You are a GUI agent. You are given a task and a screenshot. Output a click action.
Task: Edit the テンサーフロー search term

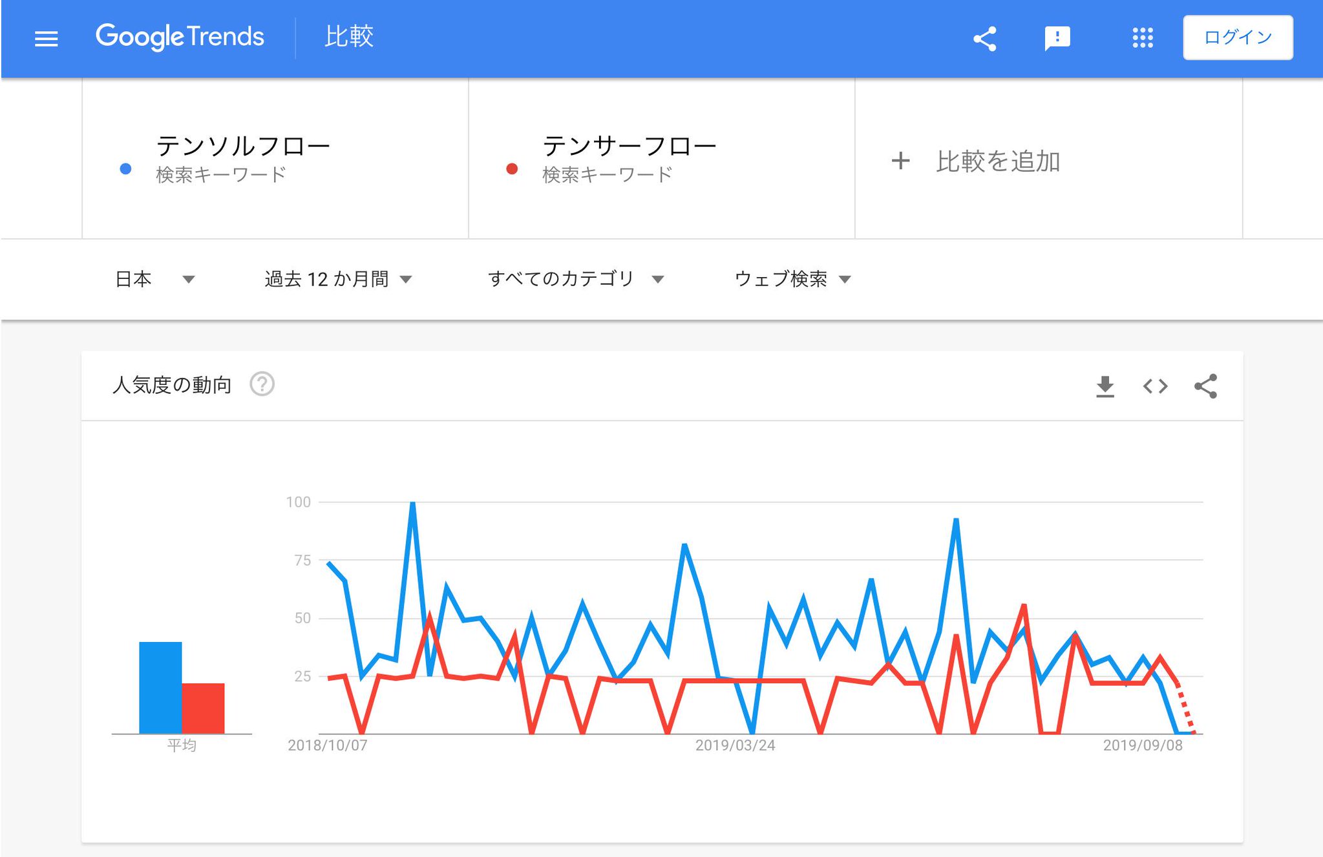click(629, 146)
